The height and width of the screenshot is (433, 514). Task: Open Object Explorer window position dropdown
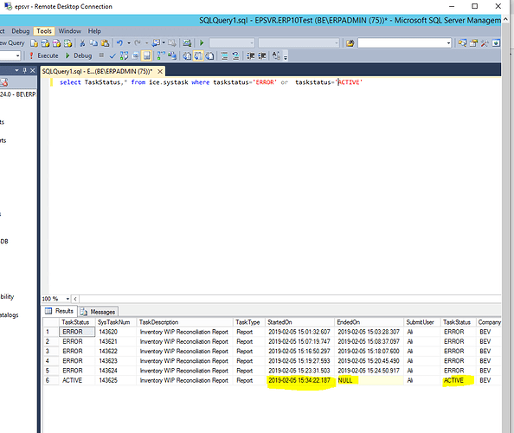16,70
